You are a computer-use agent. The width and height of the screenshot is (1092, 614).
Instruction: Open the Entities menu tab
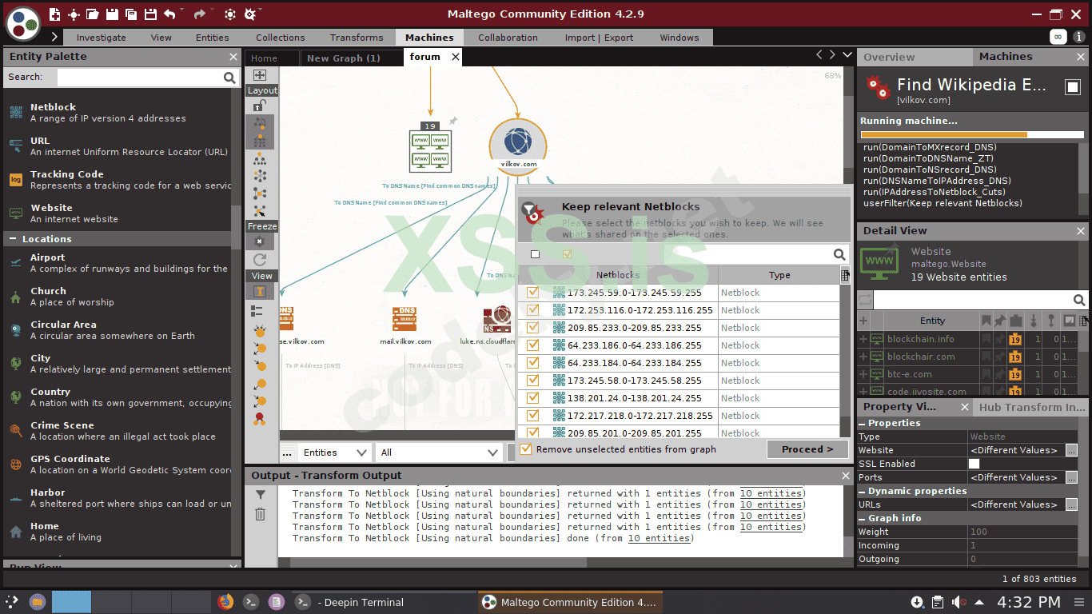tap(213, 38)
